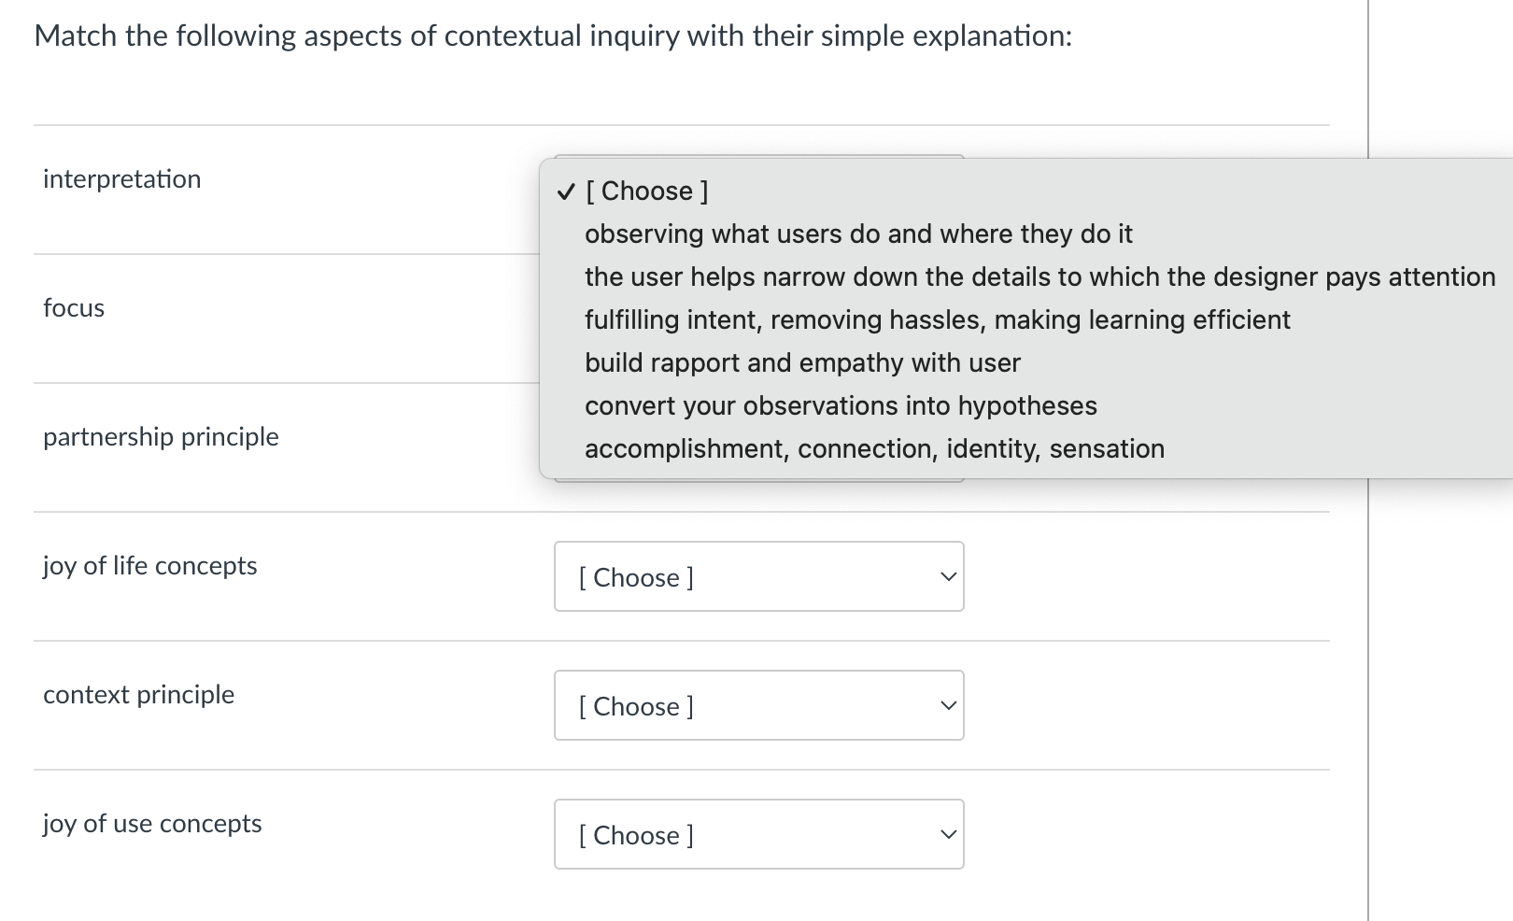Screen dimensions: 1513x921
Task: Open the 'joy of use concepts' dropdown
Action: pyautogui.click(x=757, y=835)
